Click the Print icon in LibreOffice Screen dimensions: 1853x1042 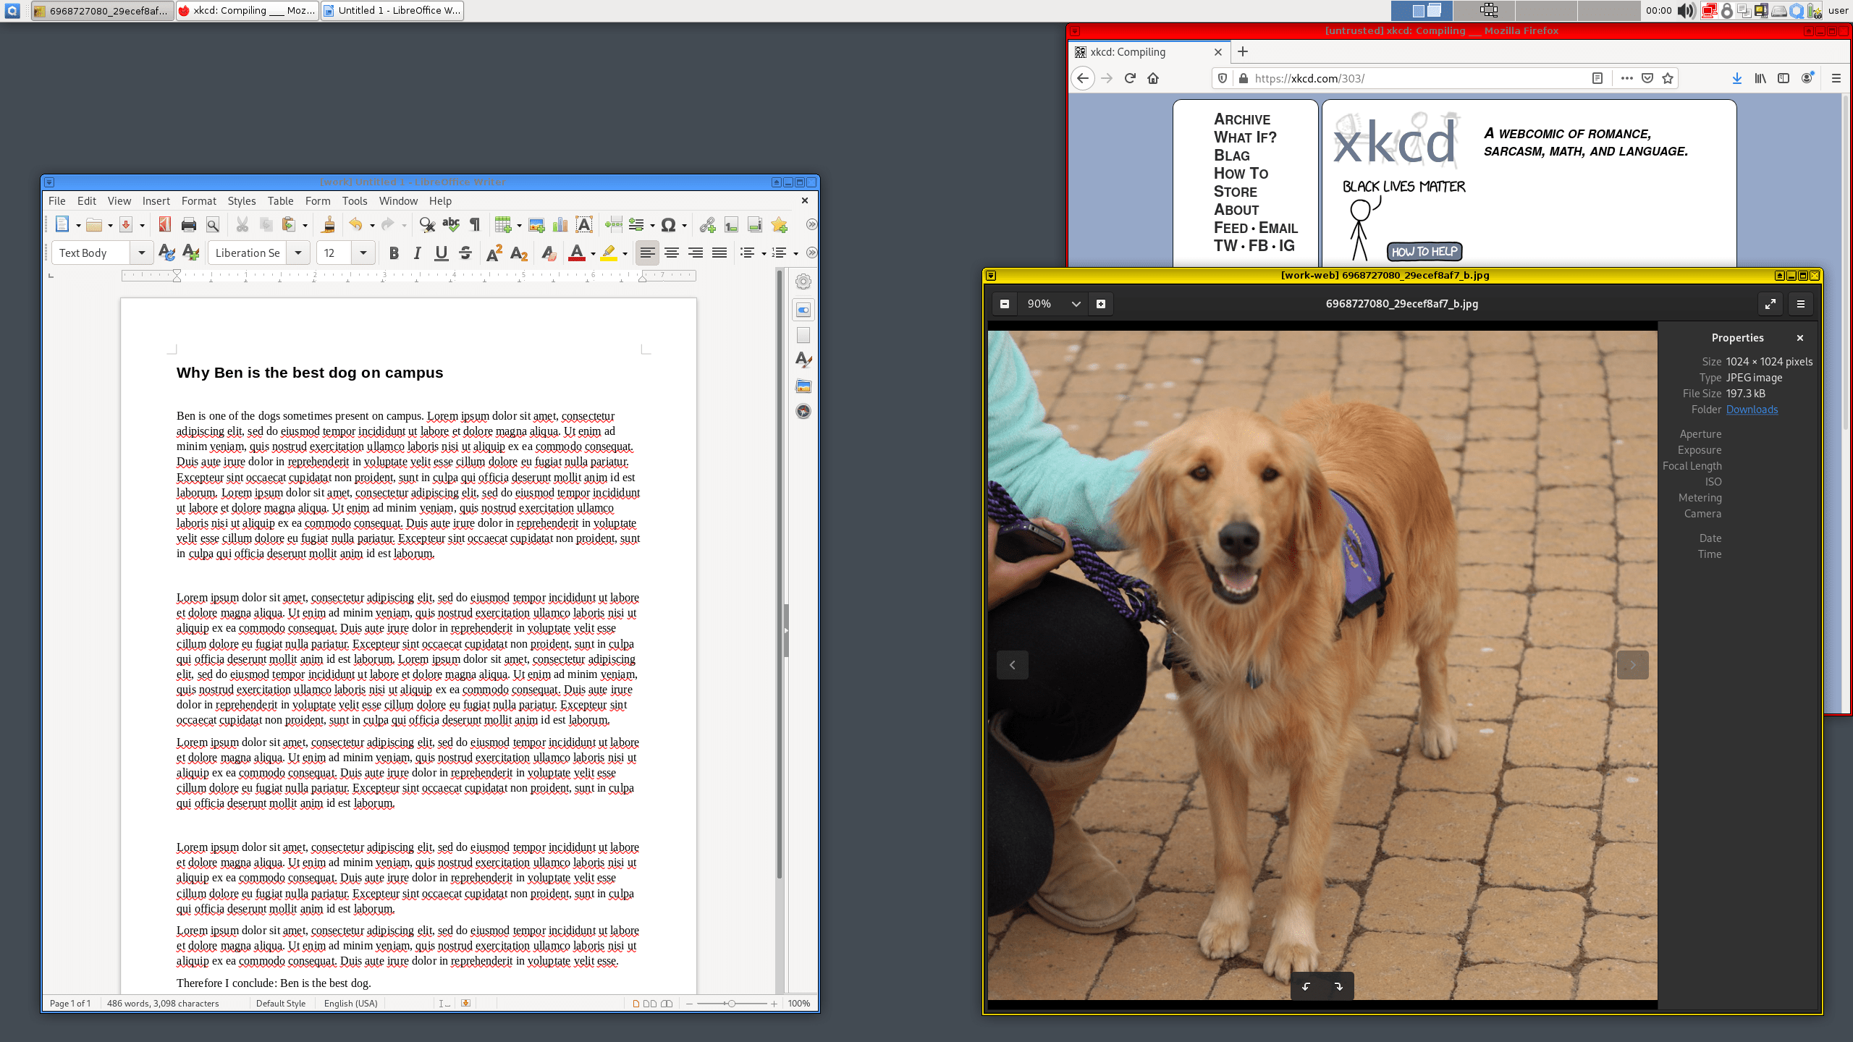[190, 225]
